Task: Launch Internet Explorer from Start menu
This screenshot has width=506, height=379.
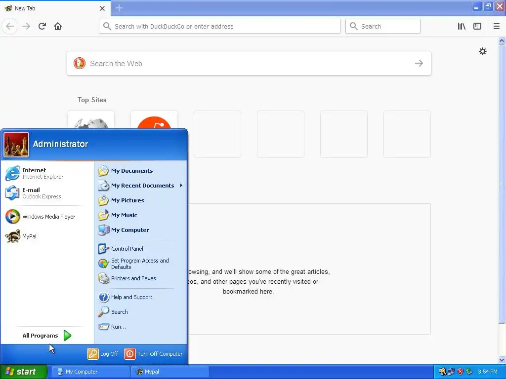Action: [x=47, y=173]
